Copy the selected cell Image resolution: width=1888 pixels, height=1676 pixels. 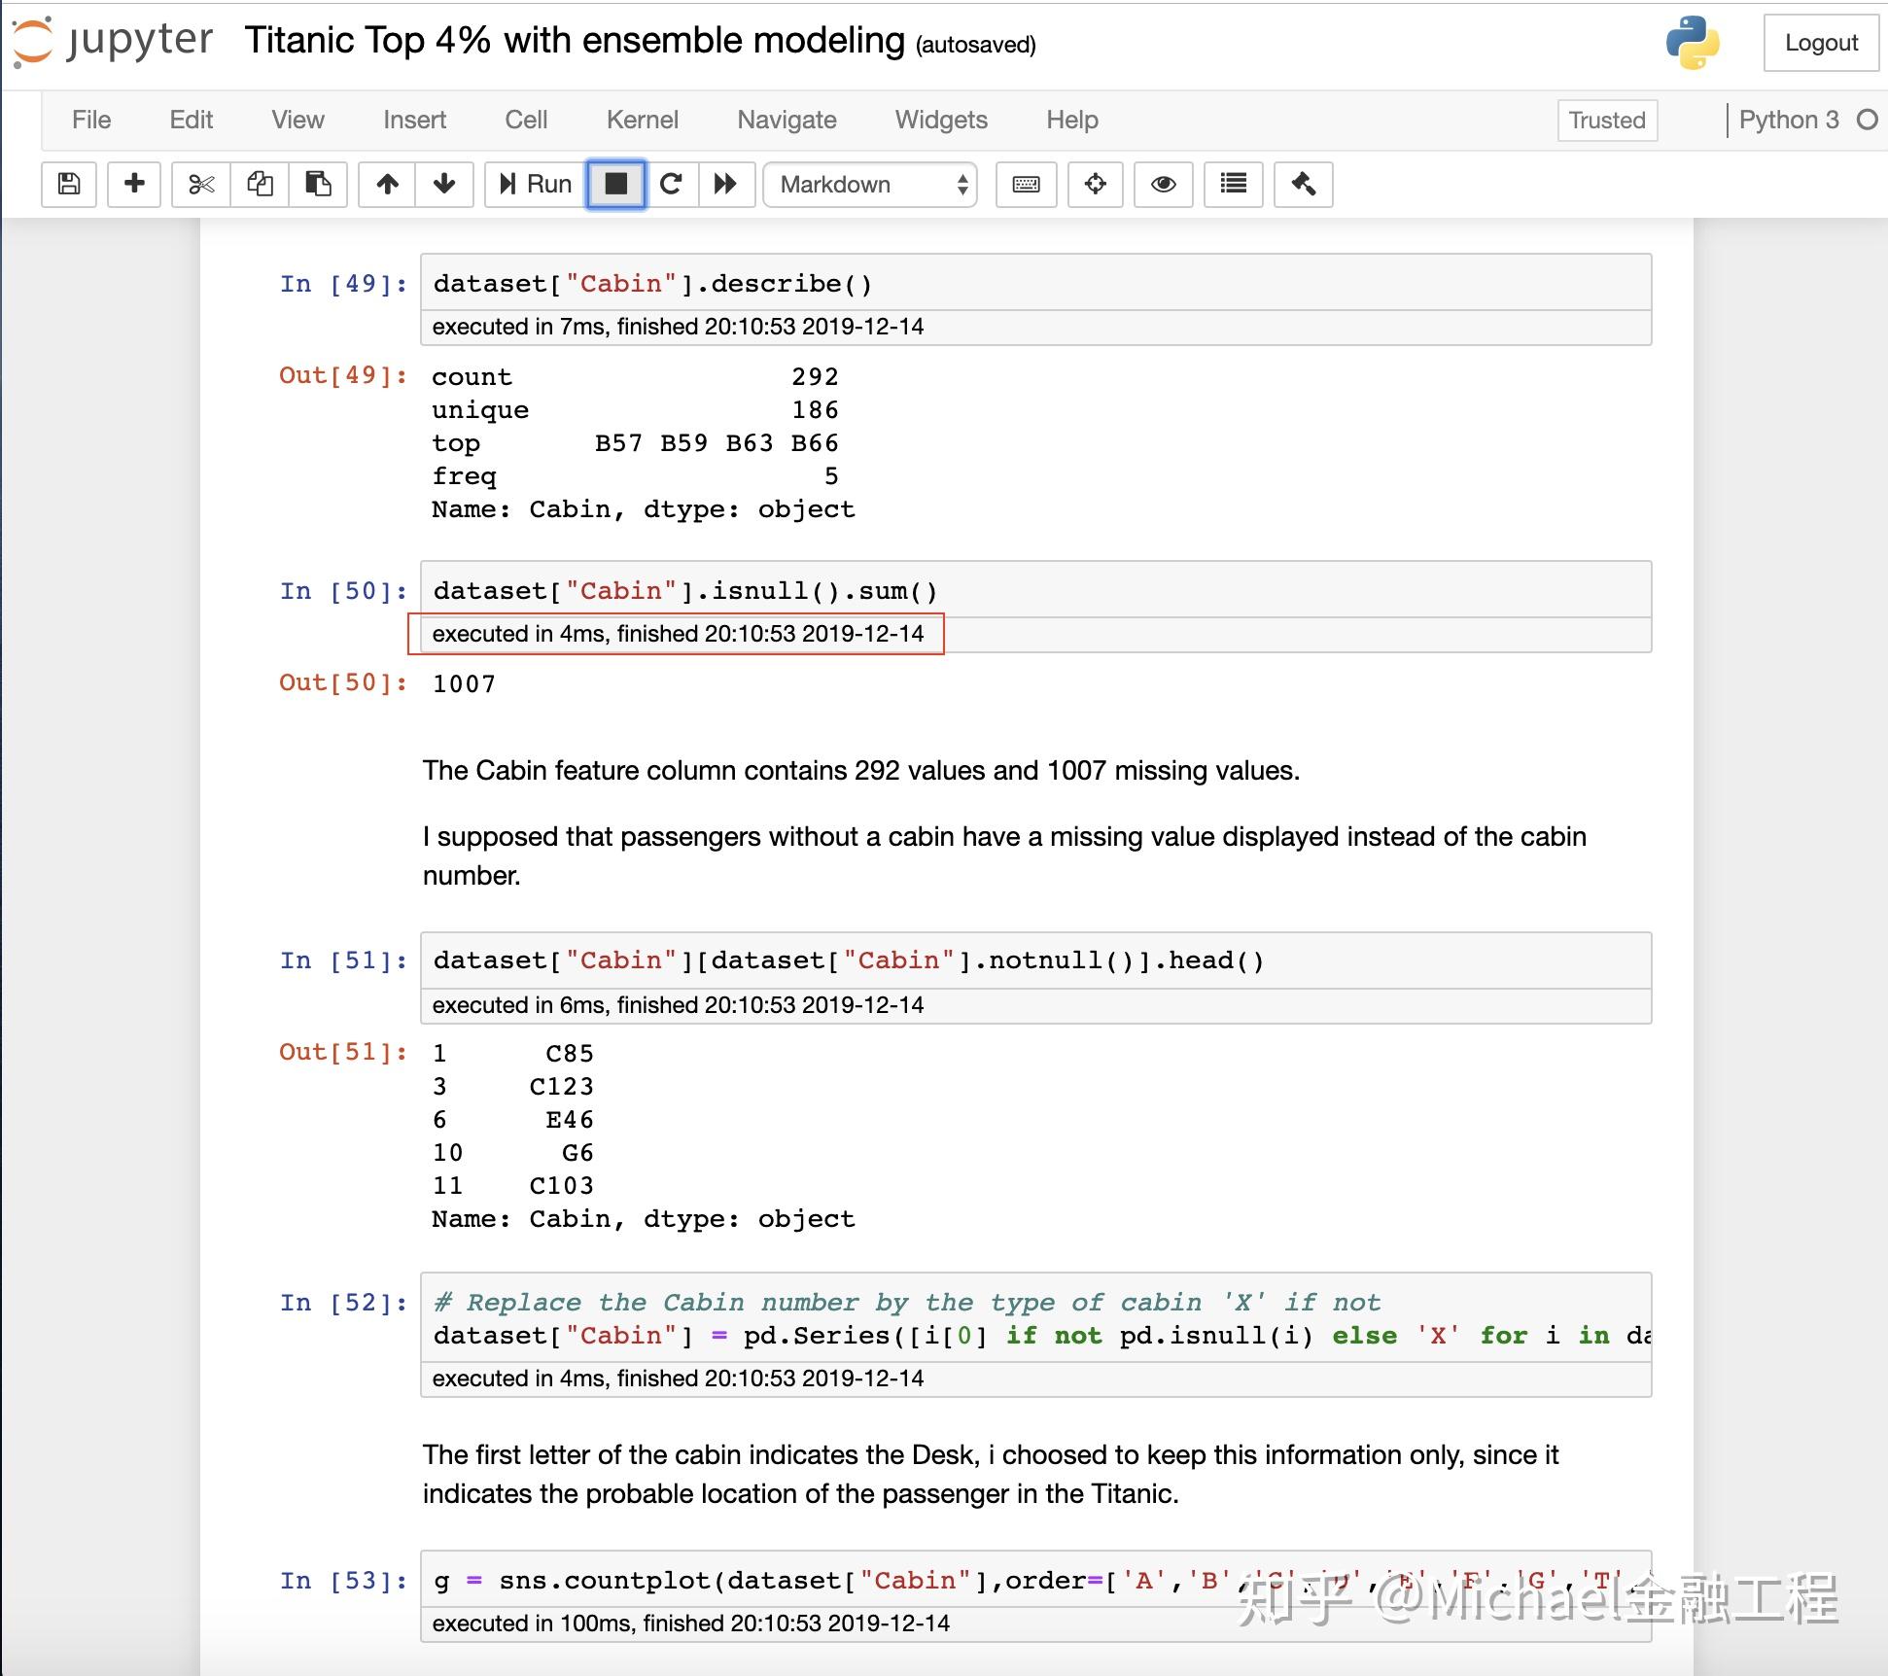coord(260,184)
